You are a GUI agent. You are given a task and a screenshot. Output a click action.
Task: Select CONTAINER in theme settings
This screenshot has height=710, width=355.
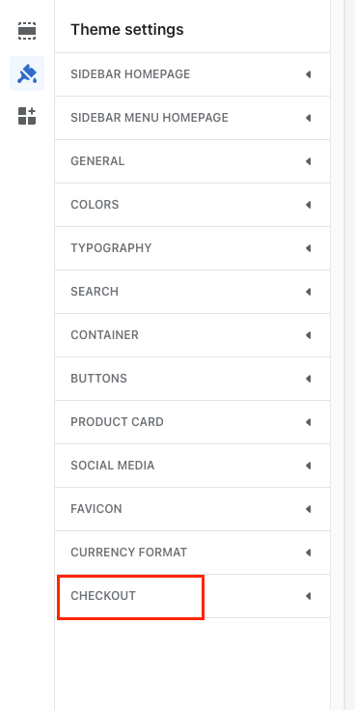[x=192, y=335]
